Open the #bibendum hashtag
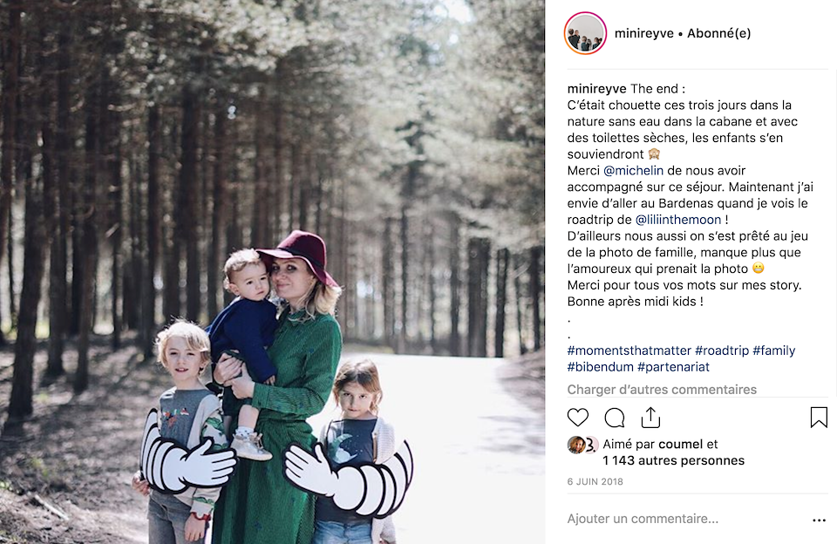 tap(600, 367)
